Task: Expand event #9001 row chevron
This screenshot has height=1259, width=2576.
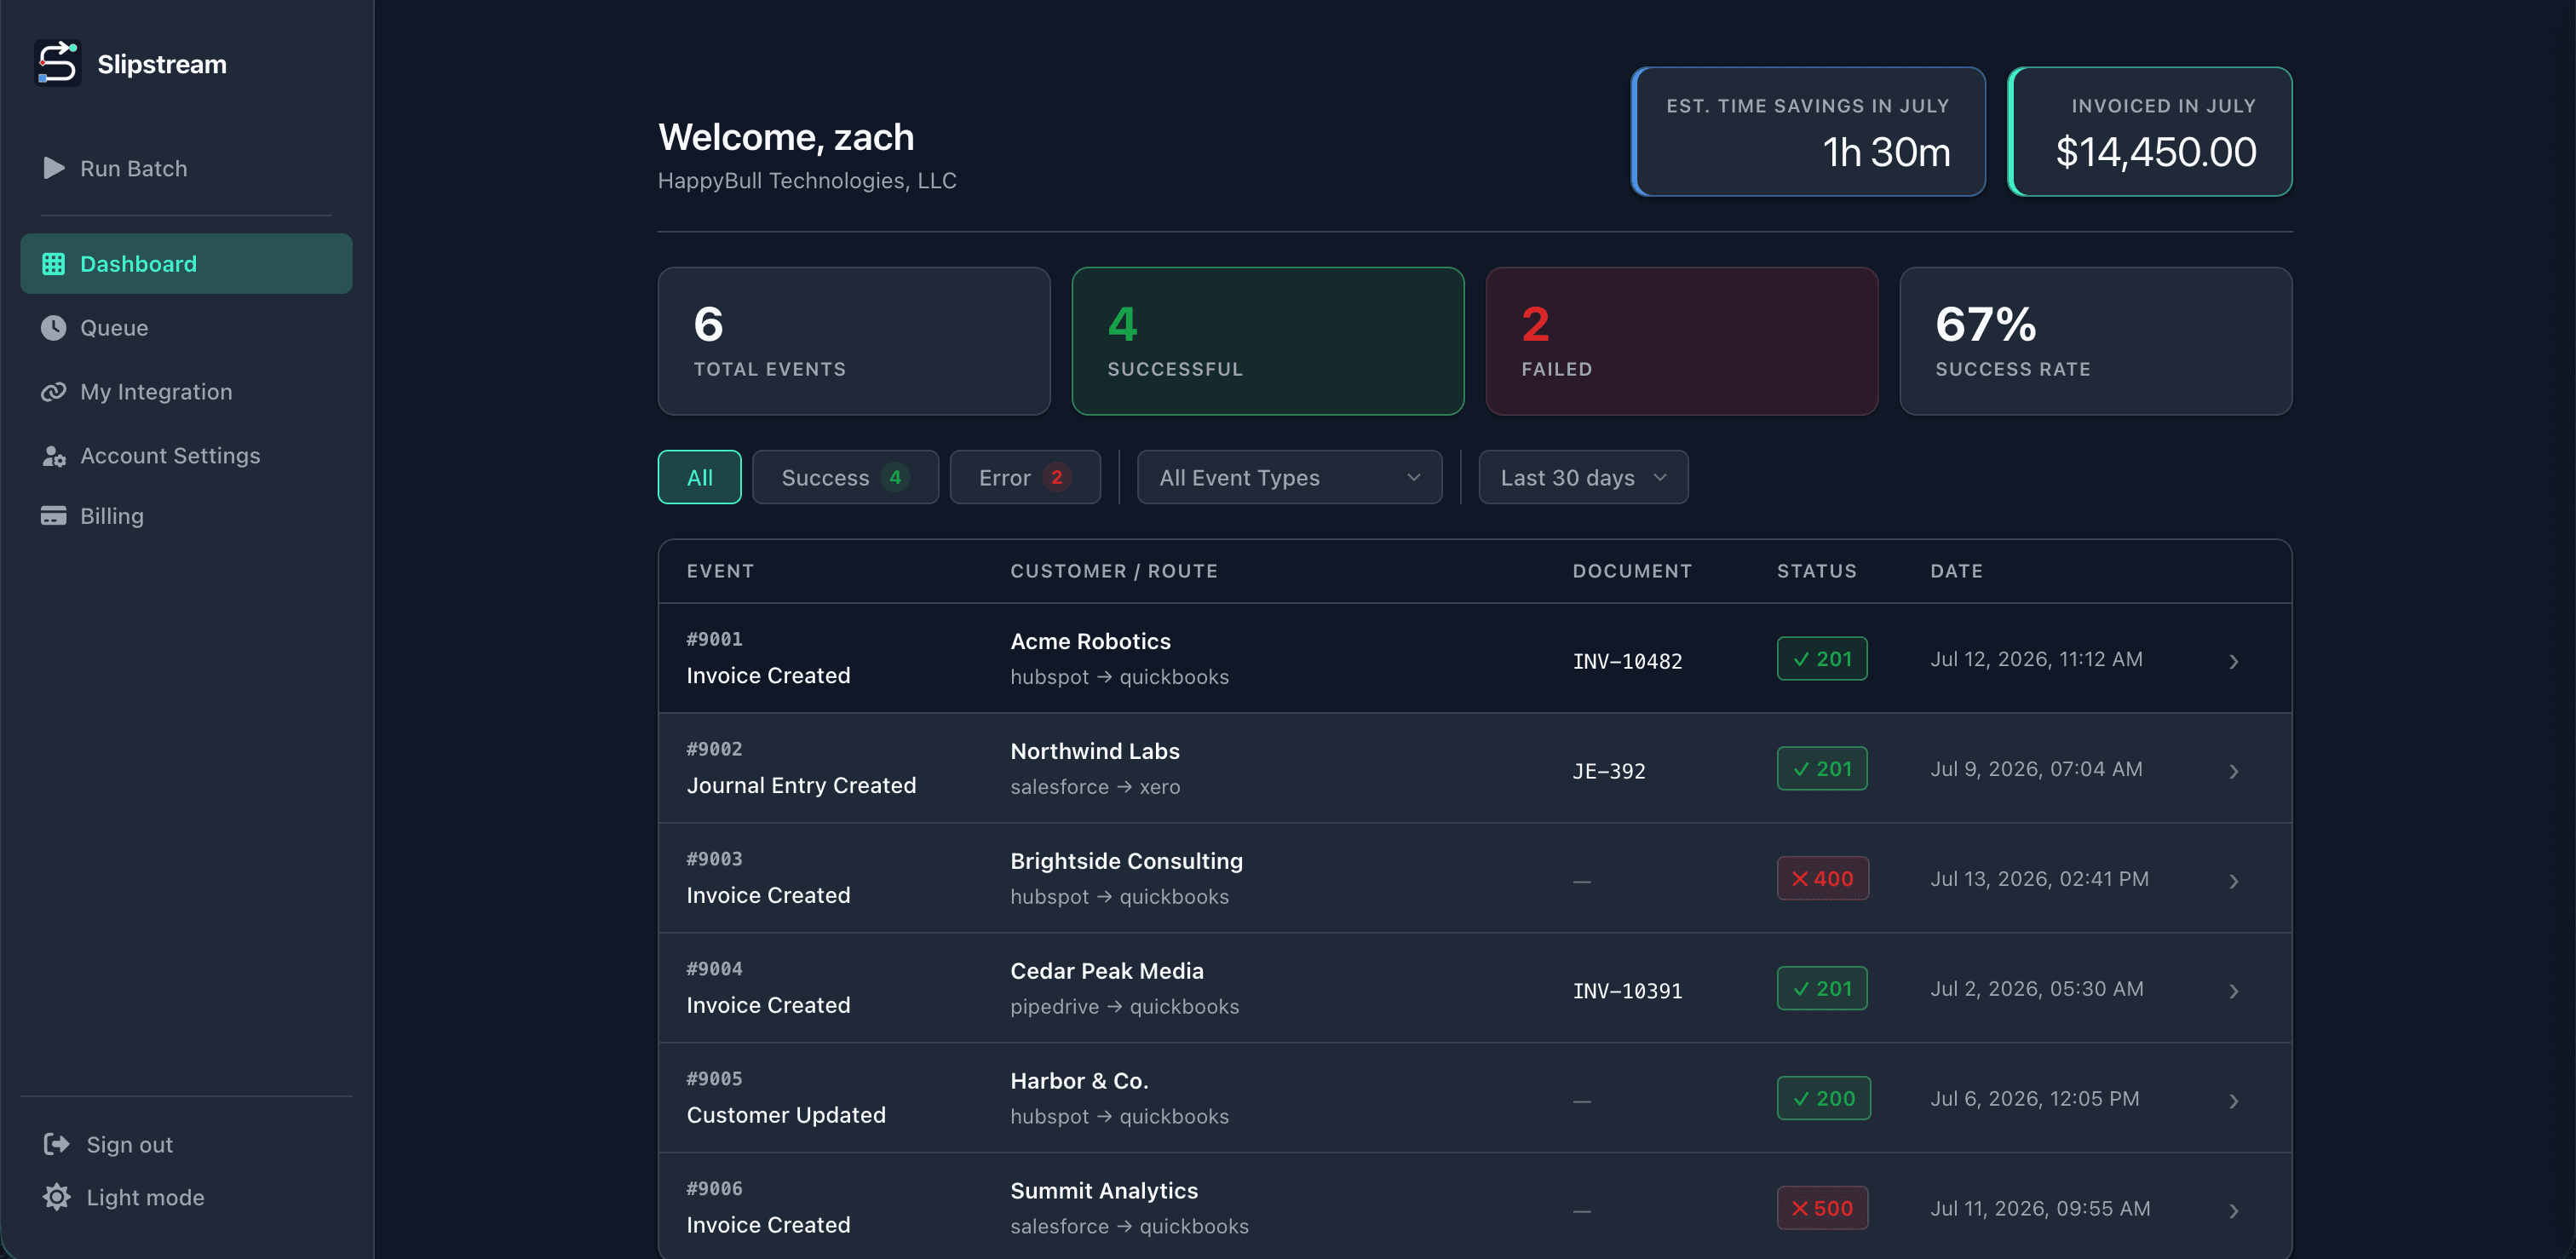Action: pyautogui.click(x=2233, y=662)
